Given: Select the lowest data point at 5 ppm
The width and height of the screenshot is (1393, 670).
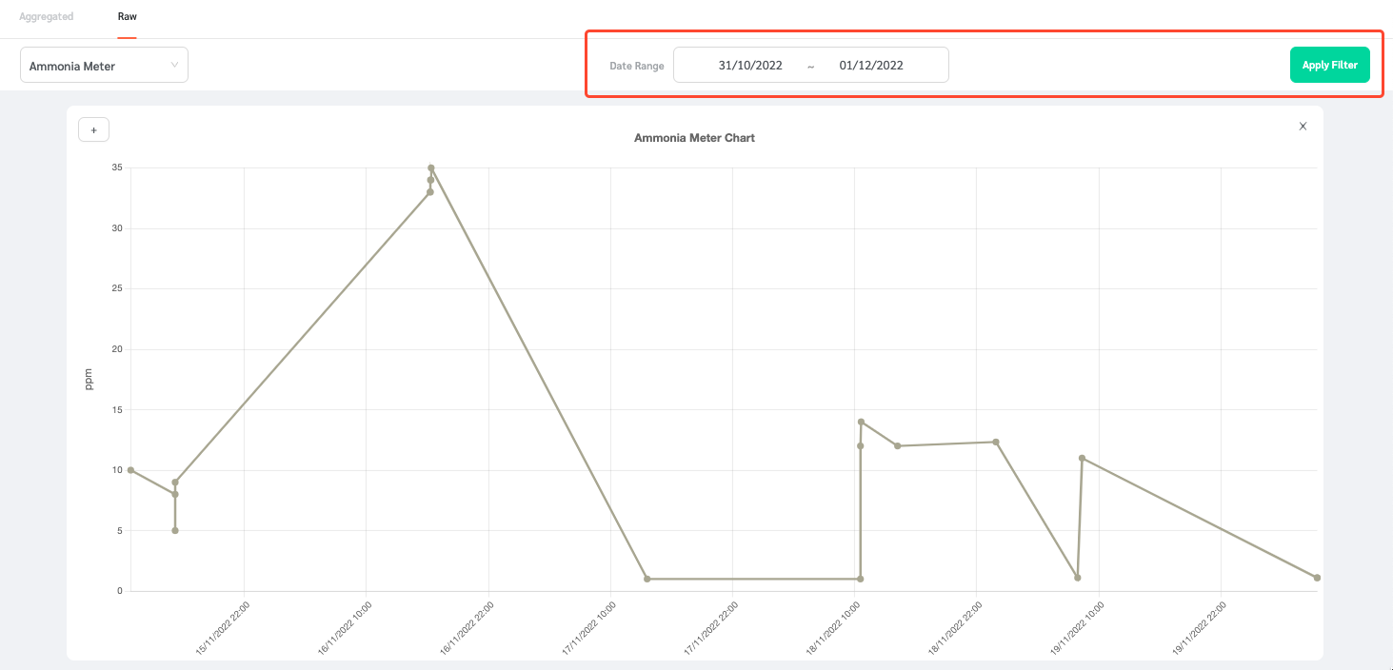Looking at the screenshot, I should coord(174,530).
